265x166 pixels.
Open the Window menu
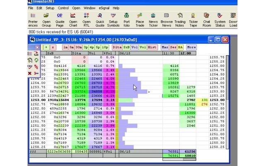click(x=89, y=8)
